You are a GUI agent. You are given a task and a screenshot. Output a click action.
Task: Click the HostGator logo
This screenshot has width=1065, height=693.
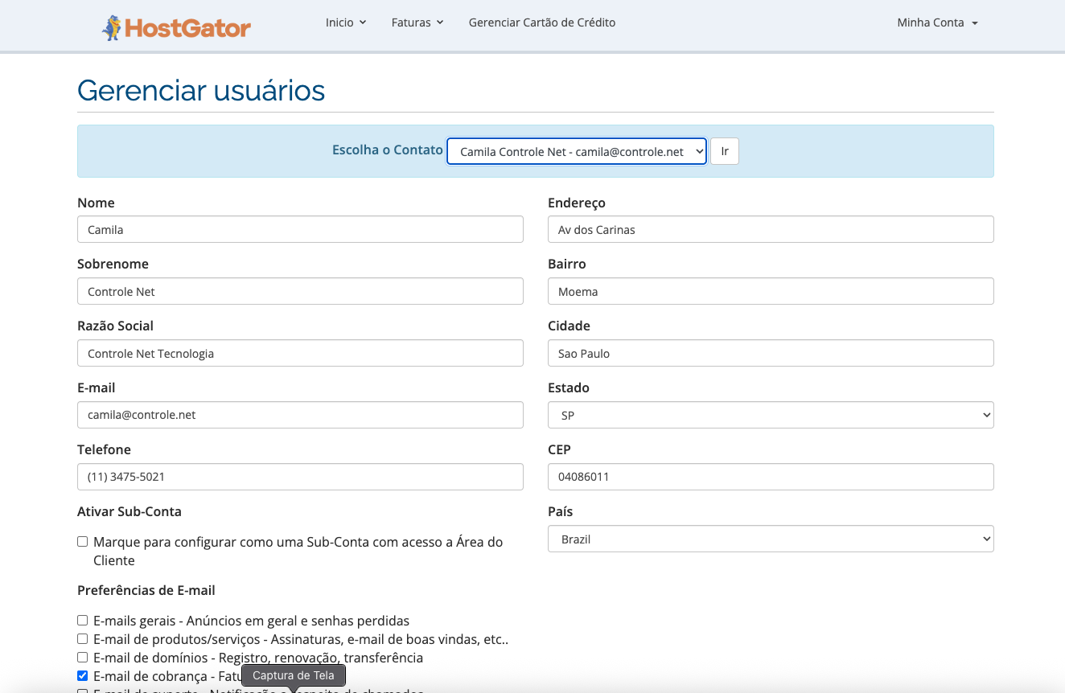pyautogui.click(x=176, y=27)
